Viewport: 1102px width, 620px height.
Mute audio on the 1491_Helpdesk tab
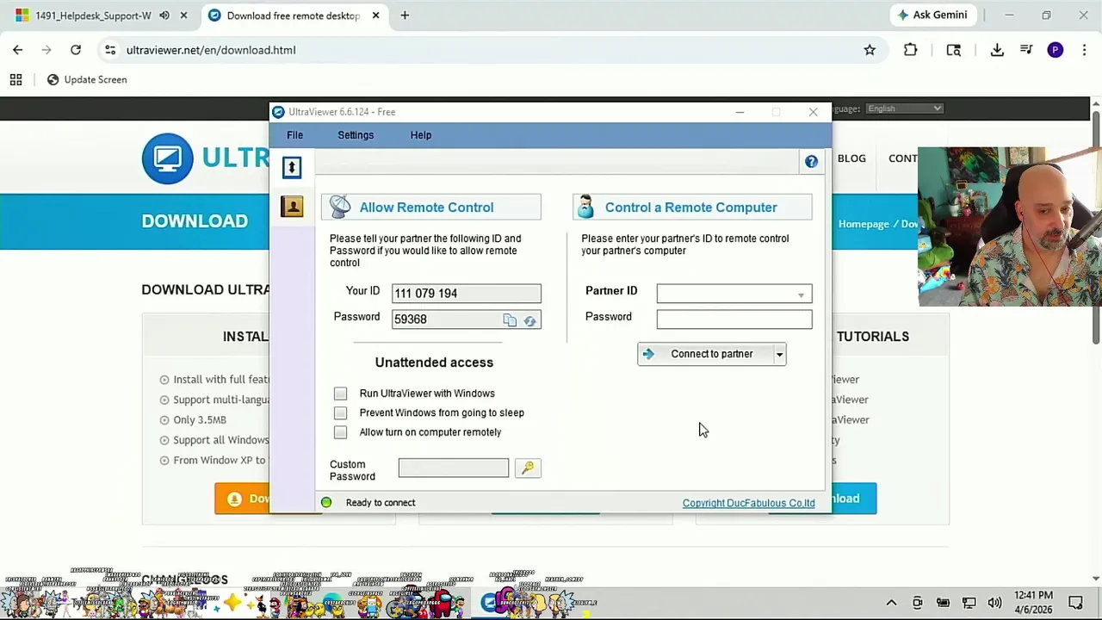point(164,15)
